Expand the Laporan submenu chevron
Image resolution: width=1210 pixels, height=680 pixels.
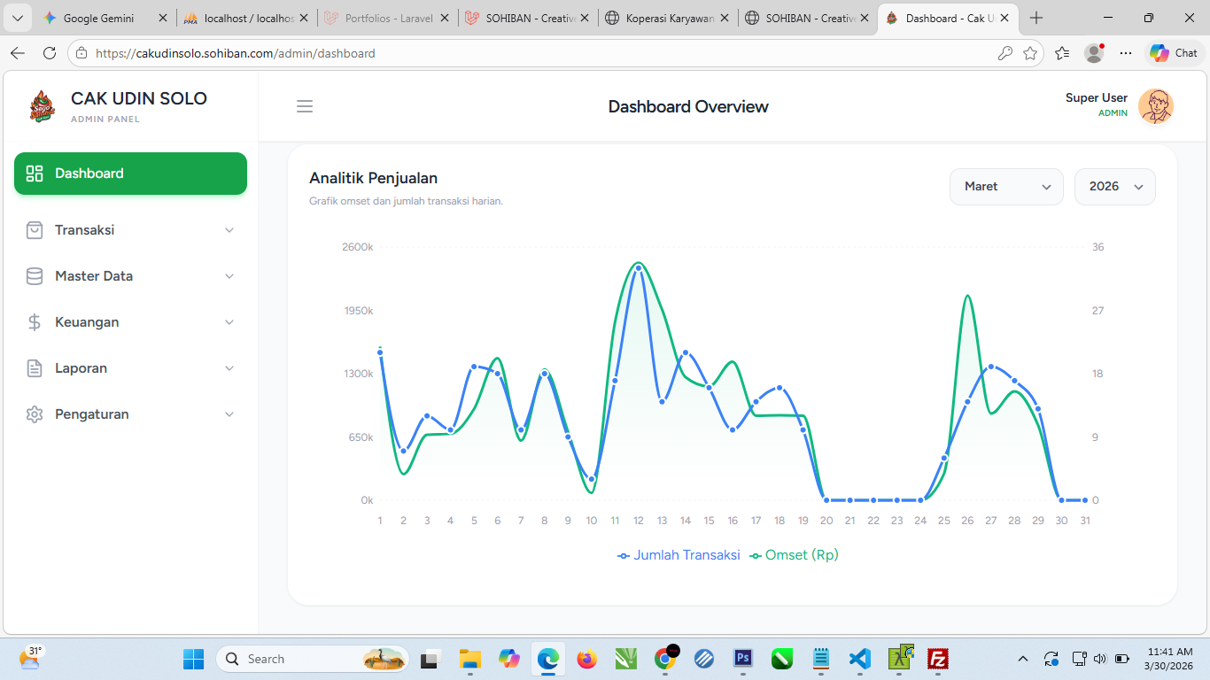[x=229, y=368]
